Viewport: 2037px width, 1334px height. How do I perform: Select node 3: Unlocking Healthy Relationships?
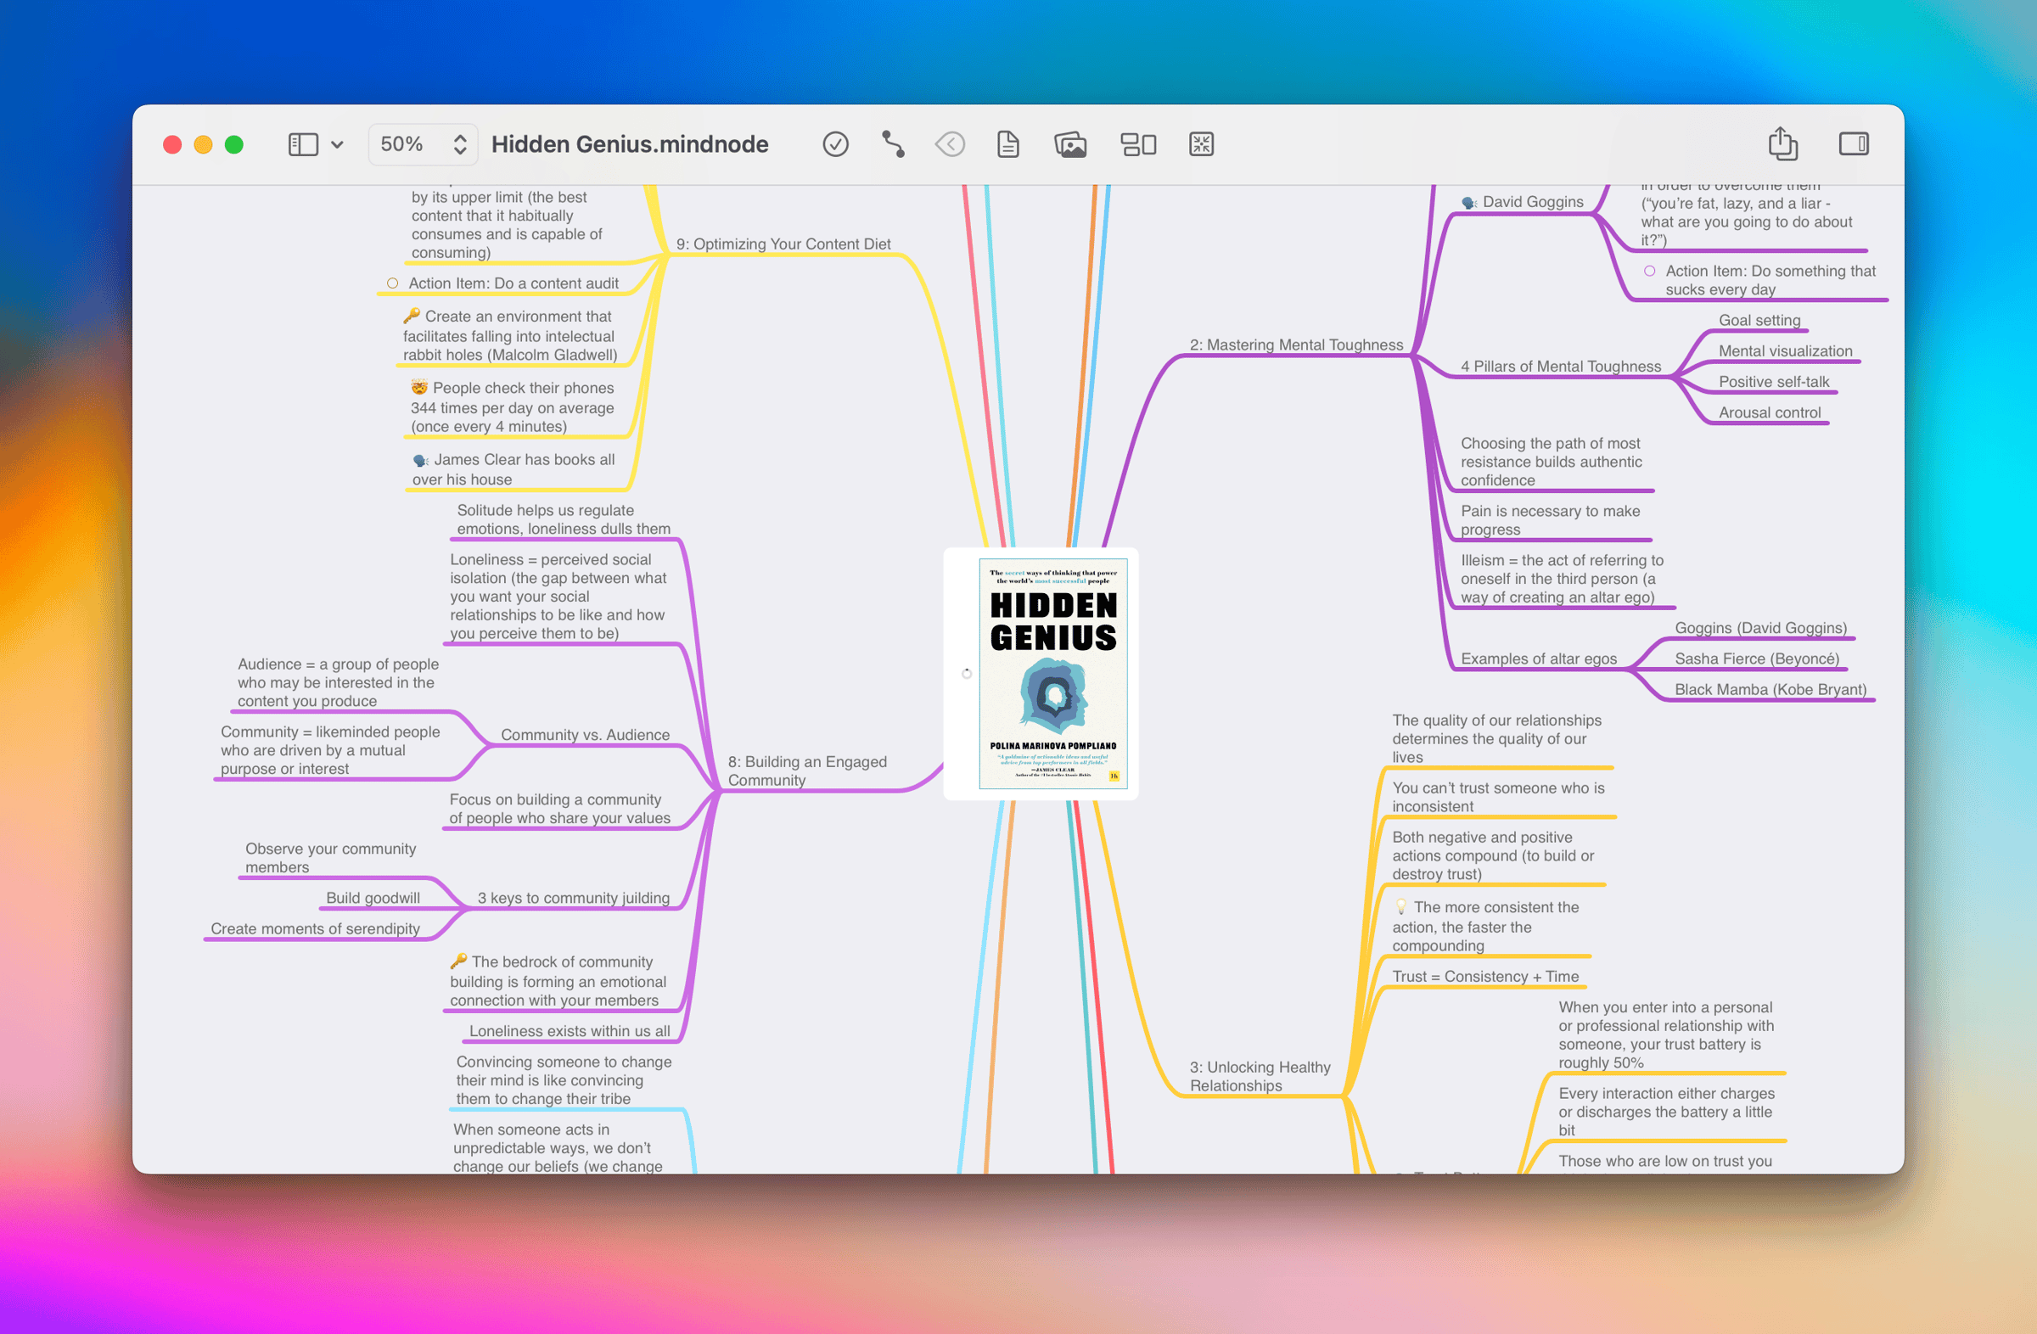1260,1076
